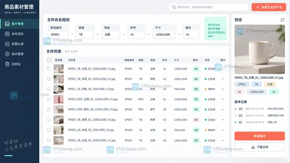
Task: Open the 尺寸 1200x1200 dropdown
Action: pyautogui.click(x=164, y=34)
